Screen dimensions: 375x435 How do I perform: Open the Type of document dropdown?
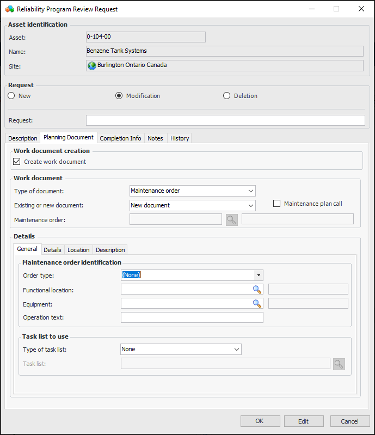pos(193,191)
